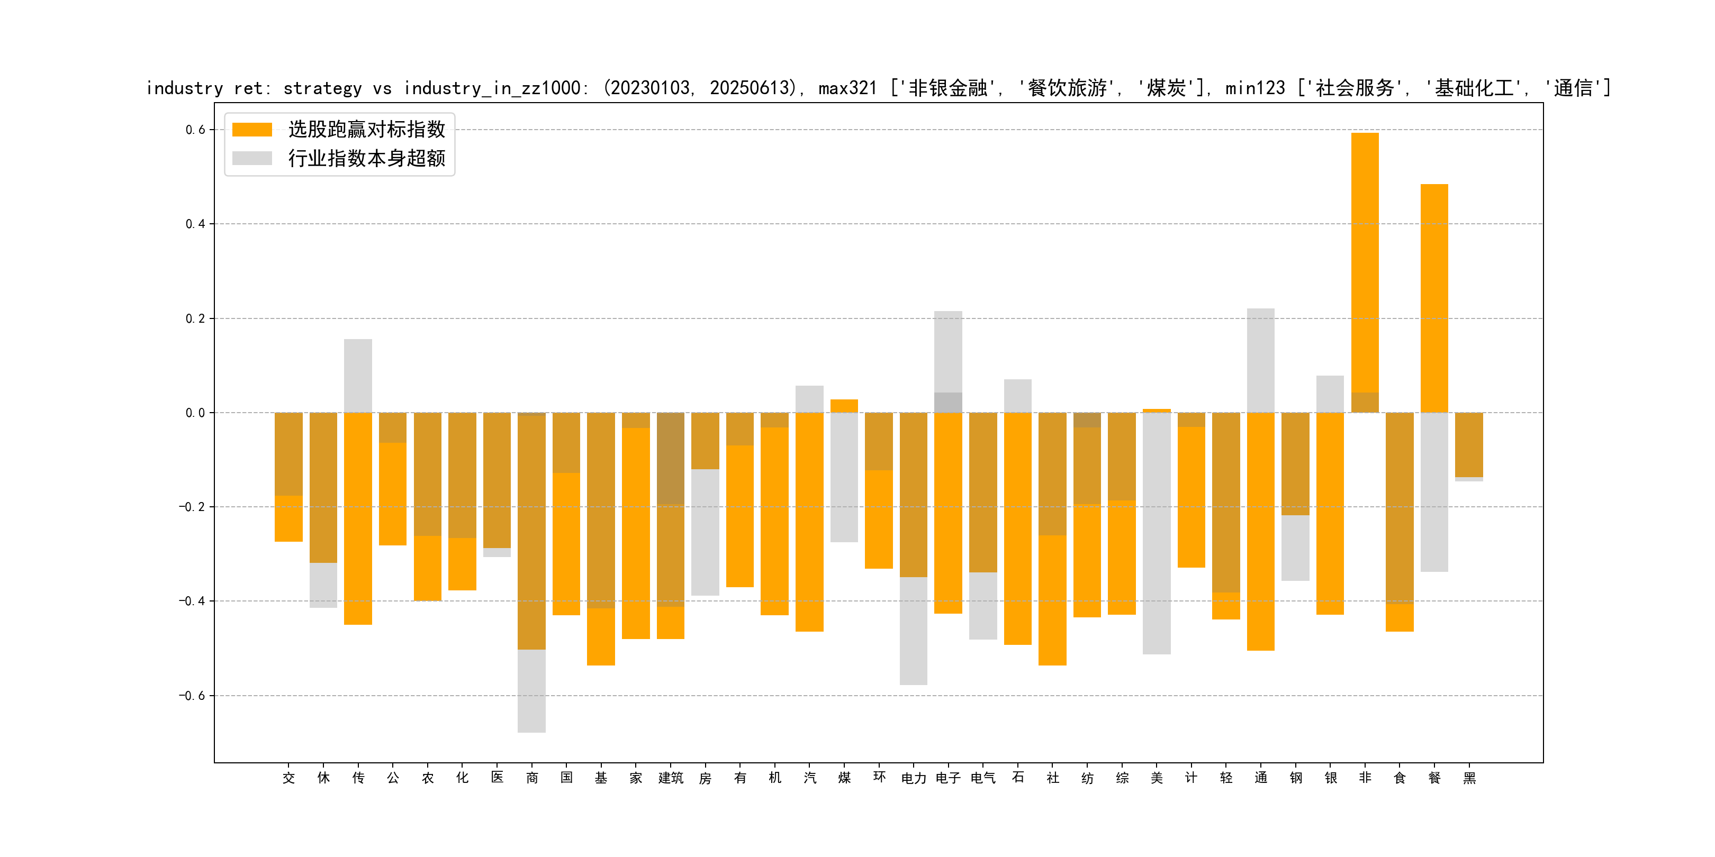The width and height of the screenshot is (1715, 857).
Task: Click the y-axis tick label -0.6
Action: (192, 695)
